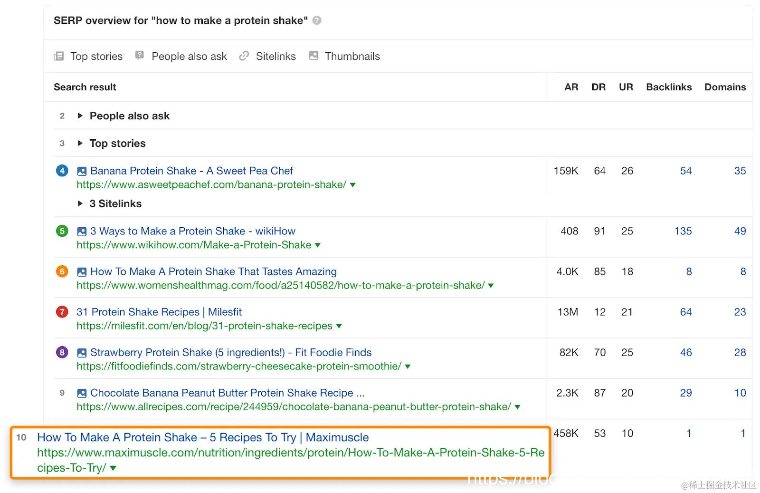Image resolution: width=760 pixels, height=493 pixels.
Task: Click thumbnail icon on Strawberry Protein Shake result
Action: coord(82,353)
